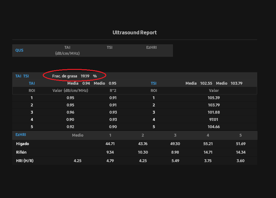Viewport: 276px width, 198px height.
Task: Click the TAI (dB/cm/MHz) column header in QUS row
Action: coord(67,50)
